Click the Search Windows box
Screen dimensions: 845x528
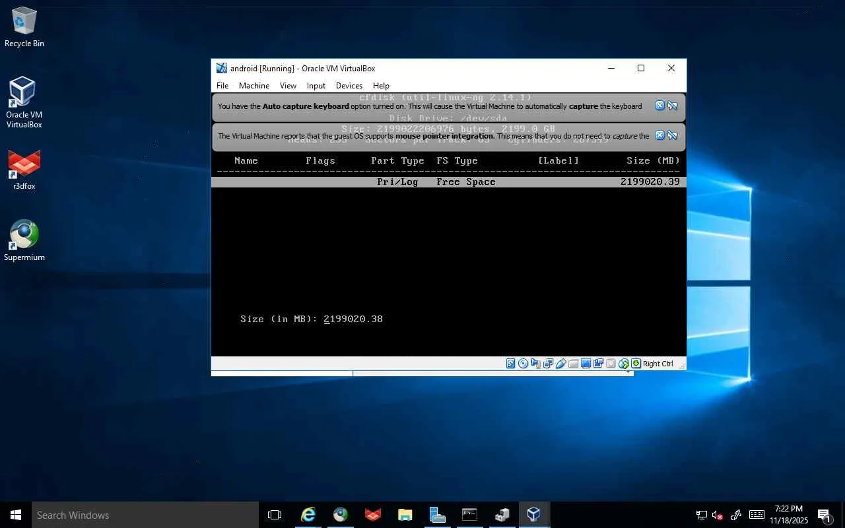[x=145, y=515]
